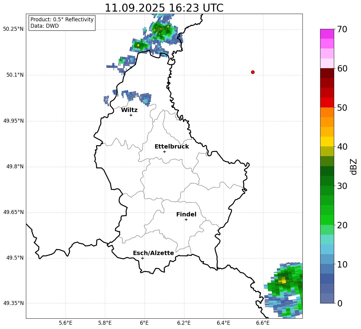Screen dimensions: 361x329
Task: Click the 5.8°E longitude label
Action: [x=105, y=323]
